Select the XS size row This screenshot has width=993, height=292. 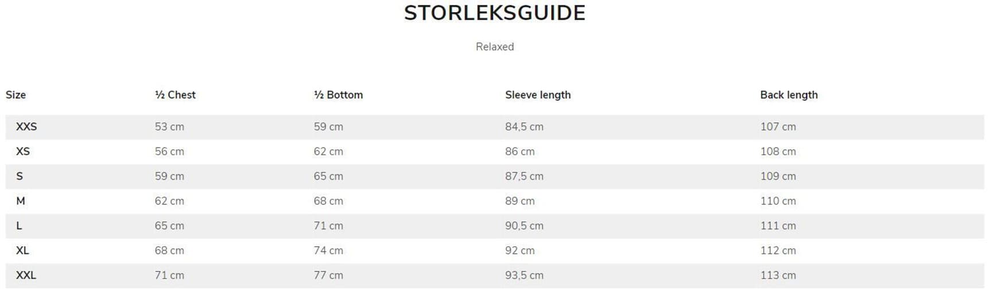23,152
